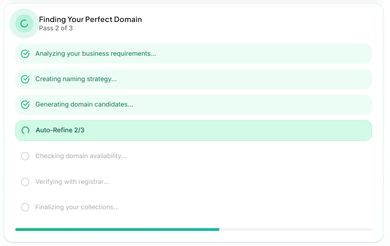Click the spinner icon in Auto-Refine 2/3 row
This screenshot has height=246, width=390.
pos(25,130)
